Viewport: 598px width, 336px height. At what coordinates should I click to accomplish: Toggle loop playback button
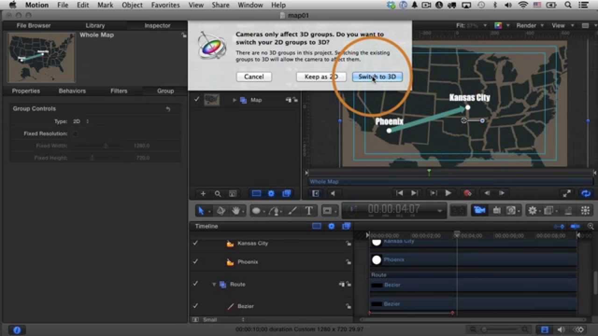point(586,193)
